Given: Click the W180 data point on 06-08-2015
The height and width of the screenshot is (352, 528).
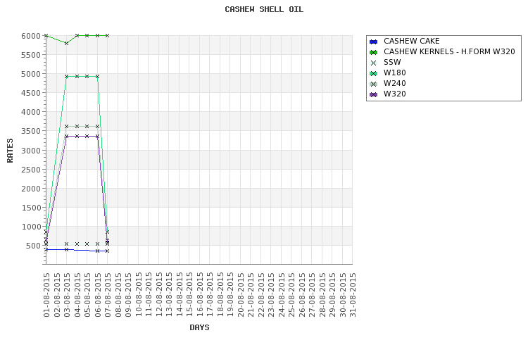Looking at the screenshot, I should (x=97, y=77).
